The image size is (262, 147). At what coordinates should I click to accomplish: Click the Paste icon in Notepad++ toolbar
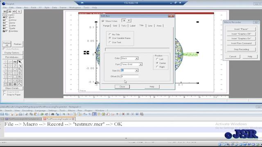pos(36,114)
